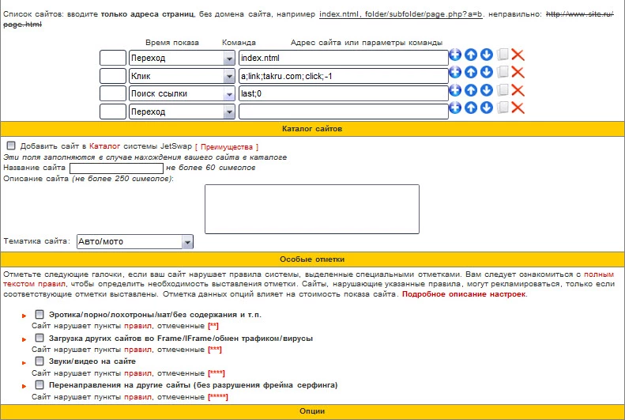Move the Клик row up
625x420 pixels.
471,72
